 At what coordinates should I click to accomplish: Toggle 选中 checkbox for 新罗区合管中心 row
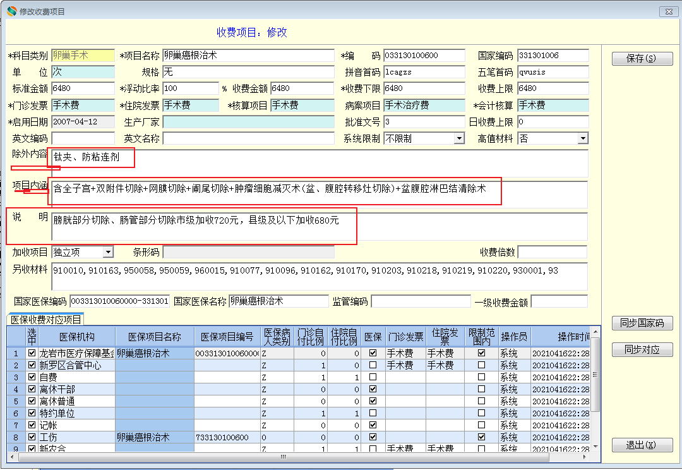[x=32, y=365]
